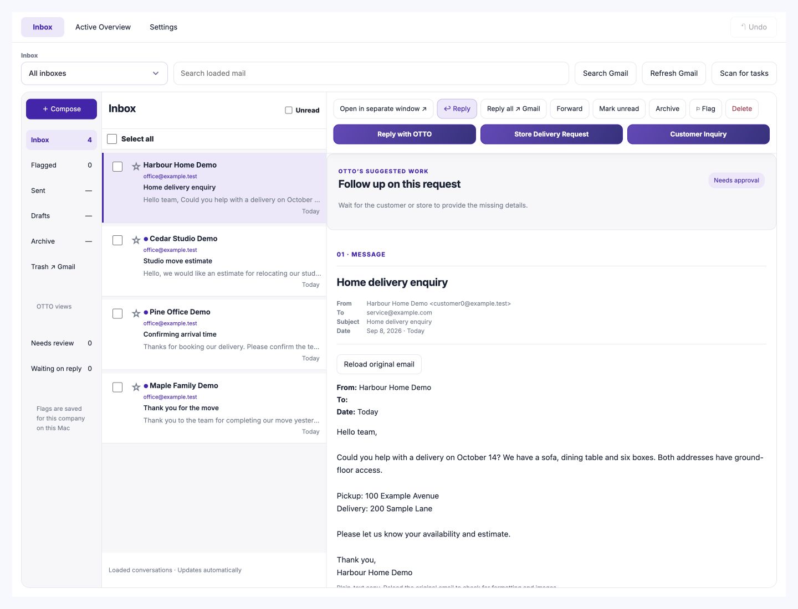Delete the open email
Screen dimensions: 798x609
coord(742,109)
